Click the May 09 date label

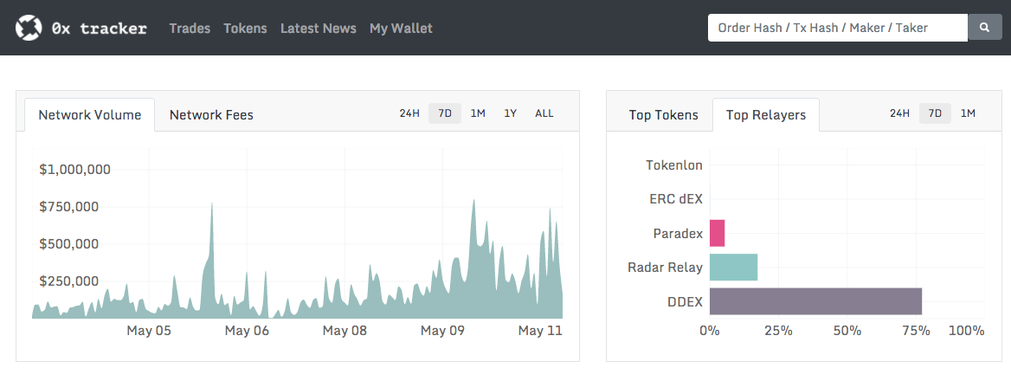coord(442,331)
